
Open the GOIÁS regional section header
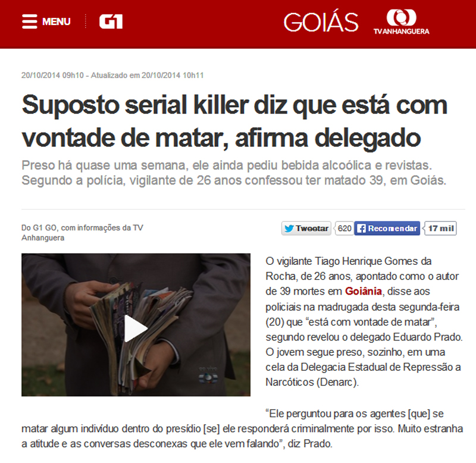click(x=321, y=22)
